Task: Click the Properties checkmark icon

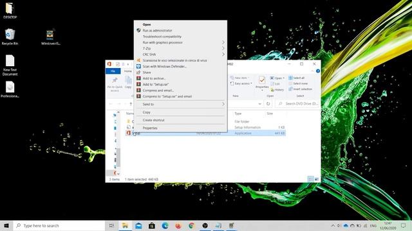Action: tap(262, 80)
